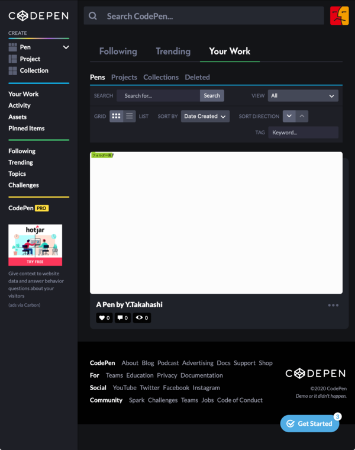Image resolution: width=355 pixels, height=450 pixels.
Task: Open the YouTube footer link
Action: [125, 388]
